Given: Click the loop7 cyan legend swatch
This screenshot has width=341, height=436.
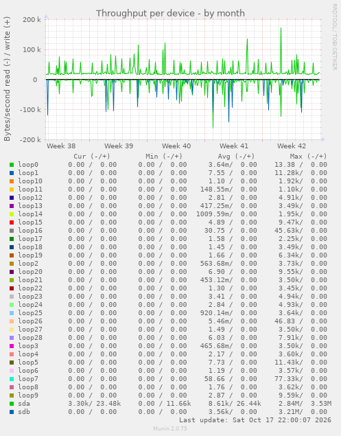Looking at the screenshot, I should tap(12, 379).
